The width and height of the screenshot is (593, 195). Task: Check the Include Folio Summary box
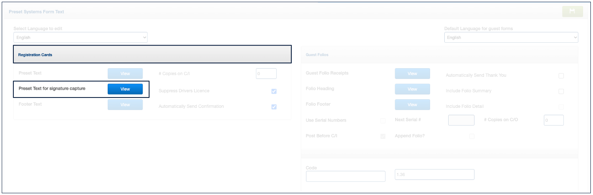561,91
